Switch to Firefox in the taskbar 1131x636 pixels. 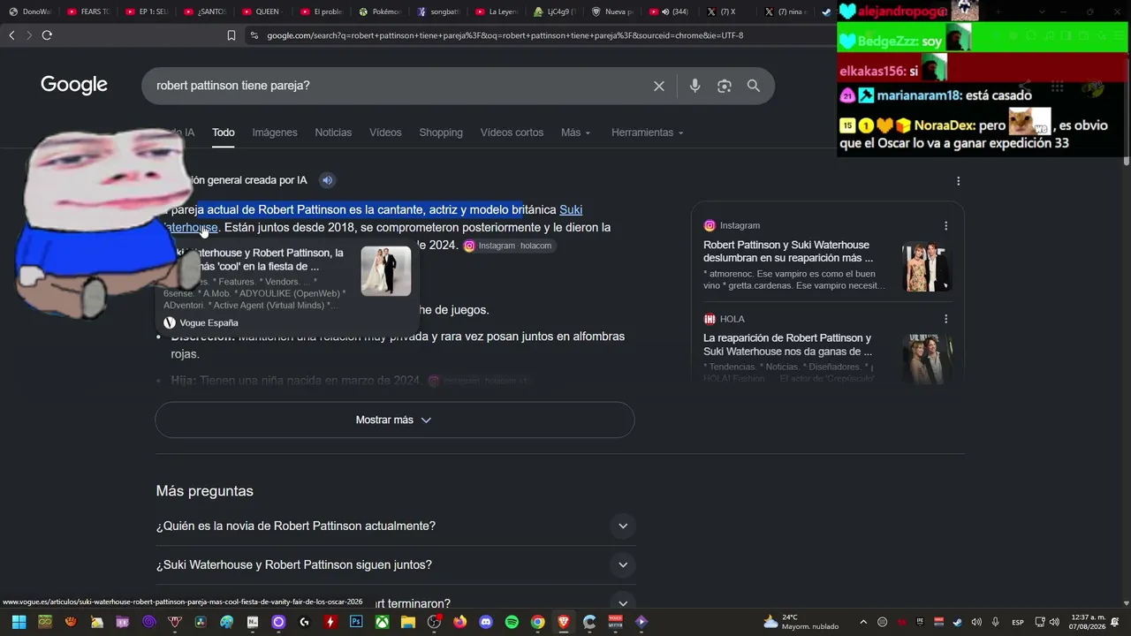(x=459, y=622)
